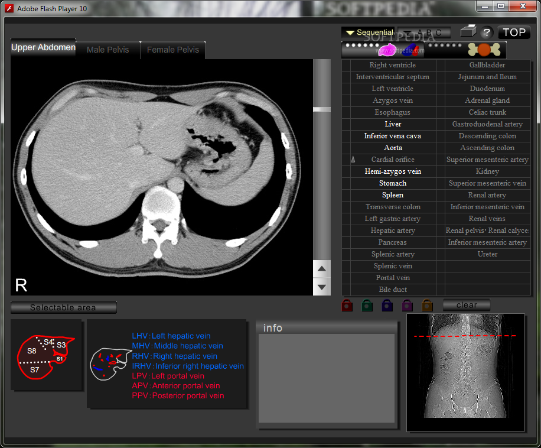Select Pancreas in the organ list
This screenshot has height=448, width=541.
[x=393, y=242]
